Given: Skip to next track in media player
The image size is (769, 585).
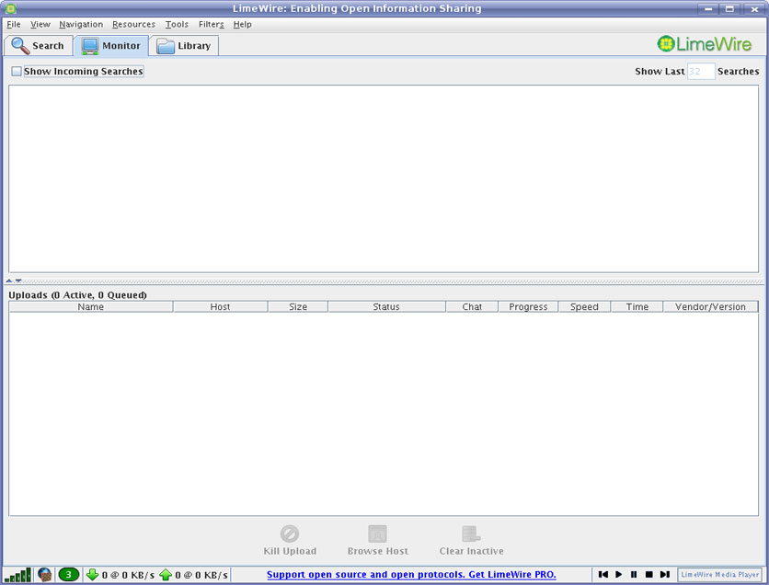Looking at the screenshot, I should point(664,574).
